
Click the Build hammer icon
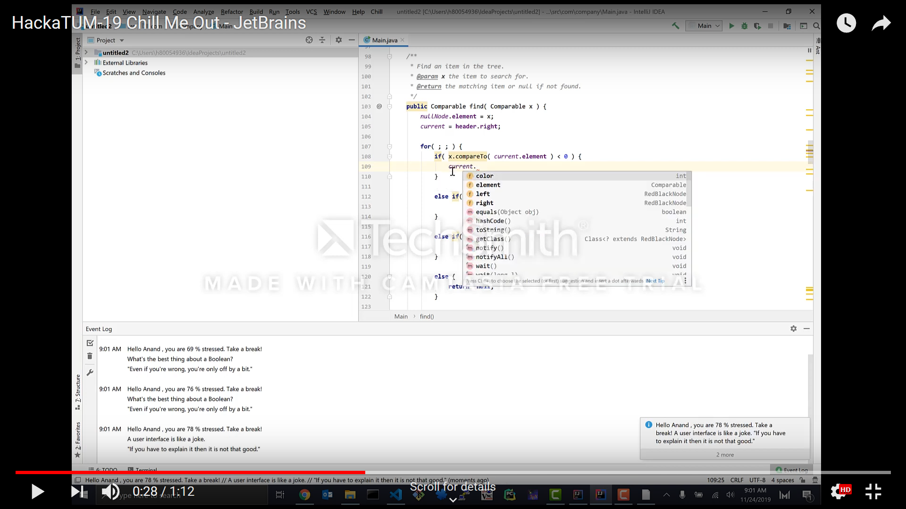click(676, 26)
